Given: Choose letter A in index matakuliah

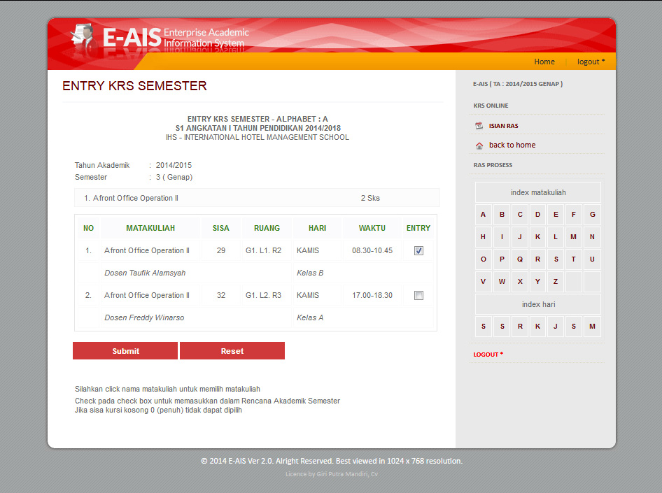Looking at the screenshot, I should [x=484, y=215].
